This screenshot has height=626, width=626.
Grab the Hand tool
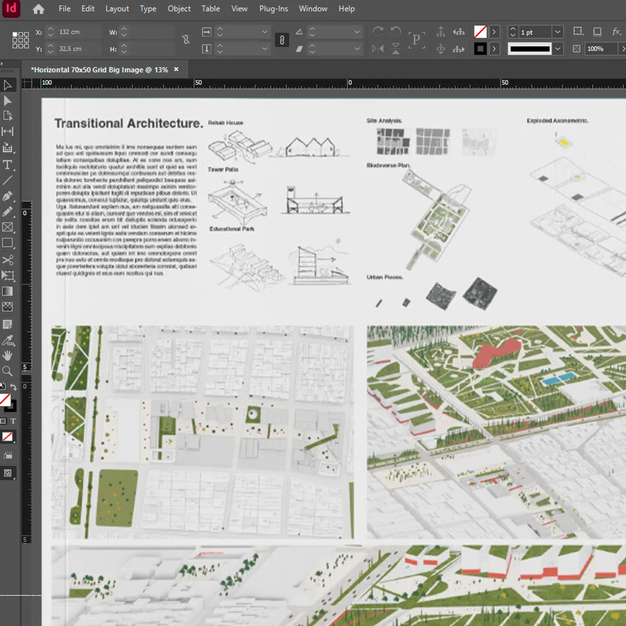coord(8,356)
